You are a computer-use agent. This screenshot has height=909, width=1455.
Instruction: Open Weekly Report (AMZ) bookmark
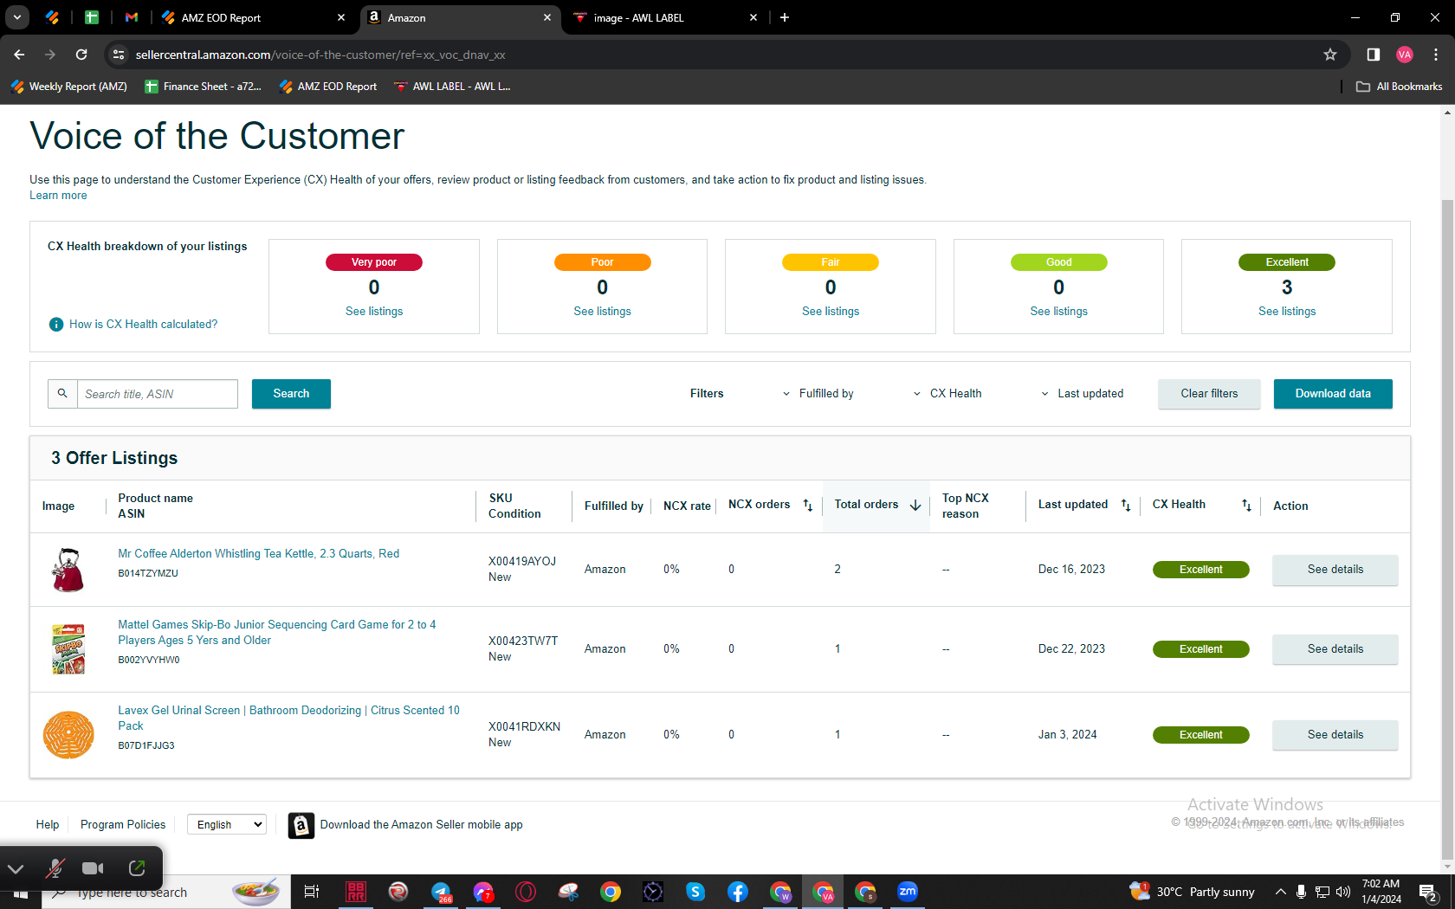[69, 87]
